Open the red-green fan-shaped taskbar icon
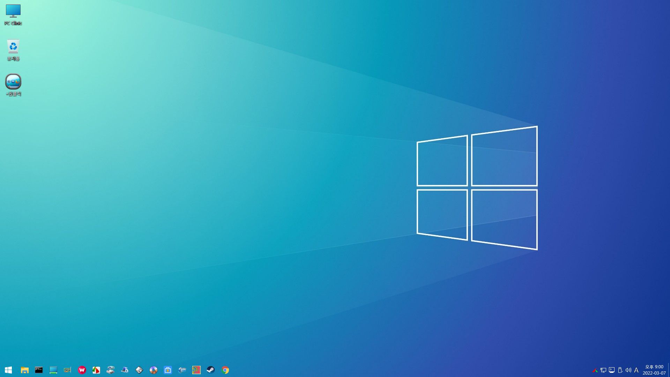The width and height of the screenshot is (670, 377). [96, 370]
